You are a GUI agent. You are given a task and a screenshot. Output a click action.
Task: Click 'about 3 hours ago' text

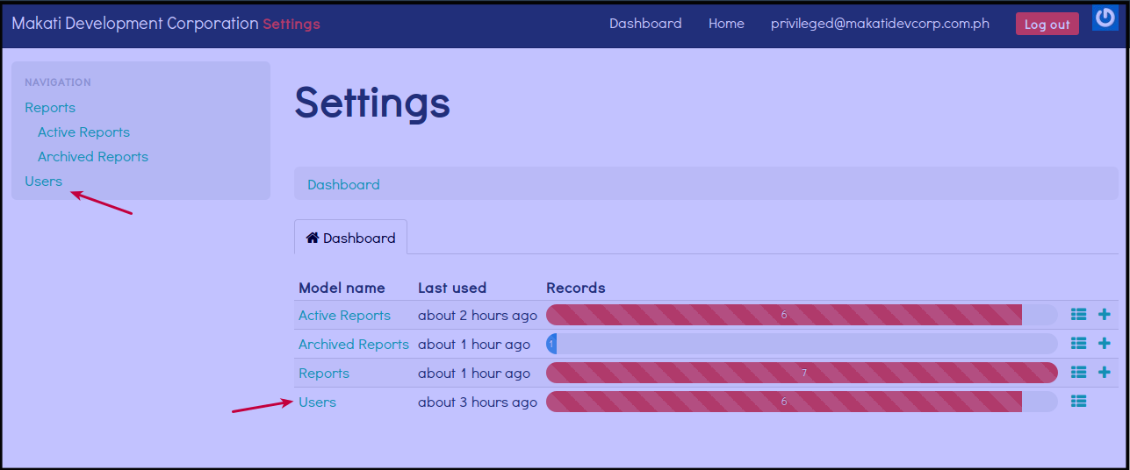(x=478, y=402)
